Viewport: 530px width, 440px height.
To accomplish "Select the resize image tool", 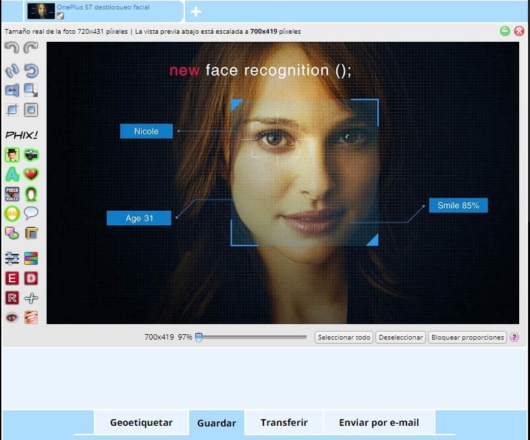I will pos(31,90).
